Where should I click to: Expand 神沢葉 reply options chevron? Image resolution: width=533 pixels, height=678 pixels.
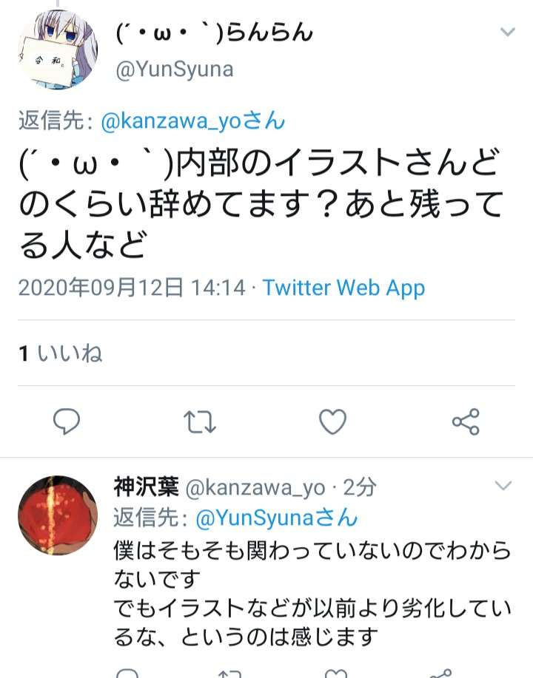[503, 485]
